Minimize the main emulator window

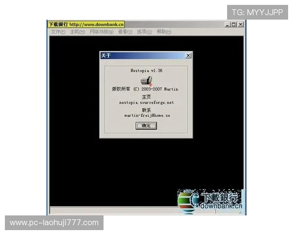(228, 24)
